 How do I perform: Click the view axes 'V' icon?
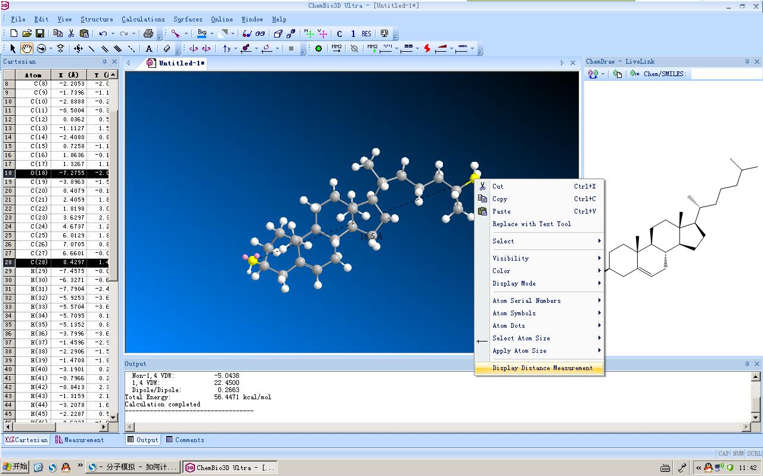point(322,34)
